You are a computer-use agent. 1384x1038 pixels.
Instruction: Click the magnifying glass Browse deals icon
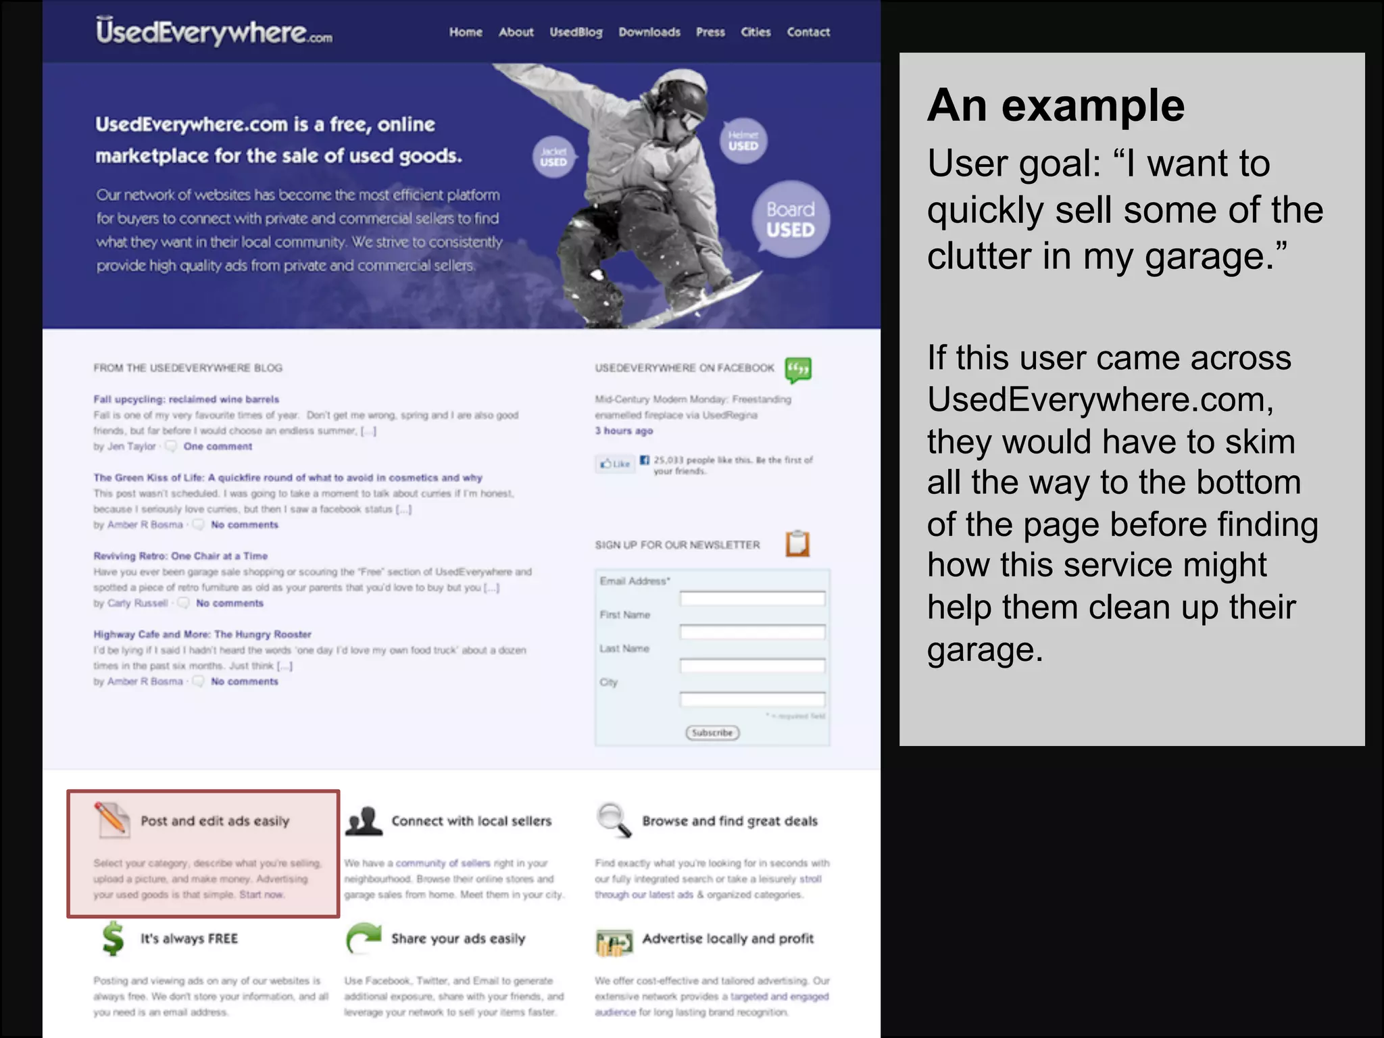[x=614, y=820]
